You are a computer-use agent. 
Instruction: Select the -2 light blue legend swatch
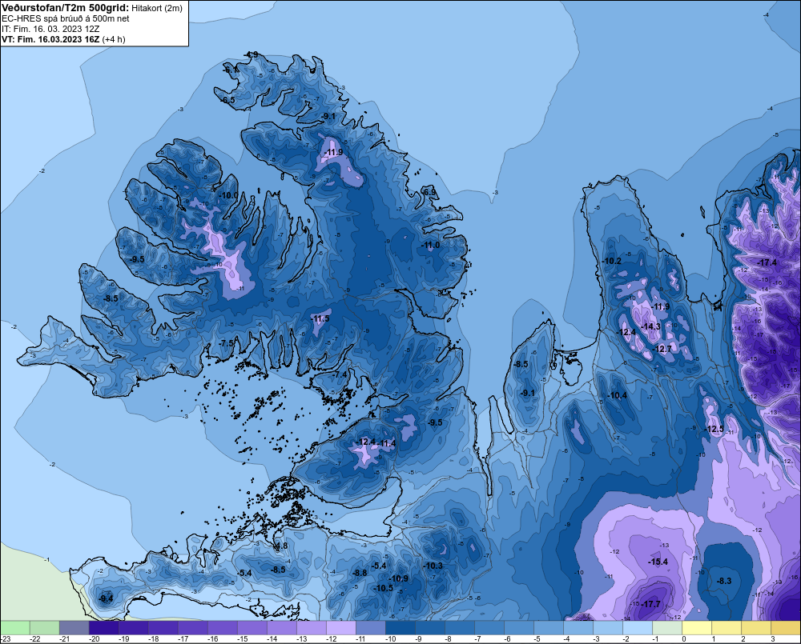(637, 627)
